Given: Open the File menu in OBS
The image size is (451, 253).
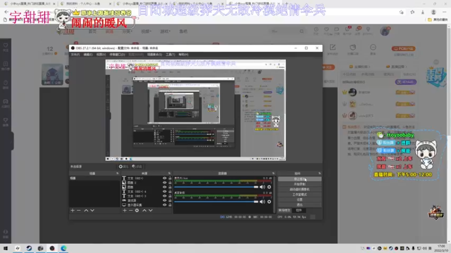Looking at the screenshot, I should coord(76,55).
